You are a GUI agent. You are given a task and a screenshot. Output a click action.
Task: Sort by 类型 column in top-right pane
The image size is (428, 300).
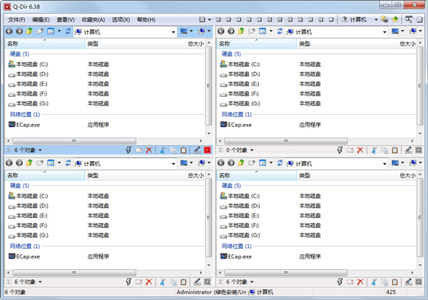coord(347,43)
